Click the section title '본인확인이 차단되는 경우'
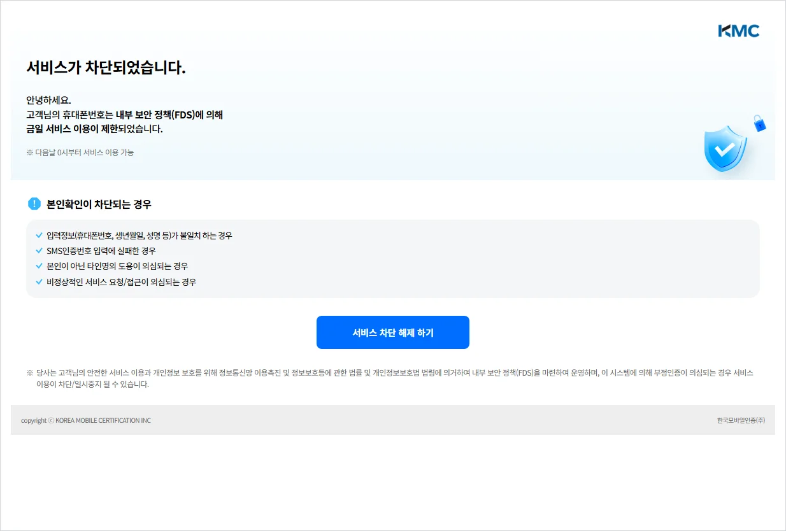Image resolution: width=786 pixels, height=531 pixels. tap(99, 204)
